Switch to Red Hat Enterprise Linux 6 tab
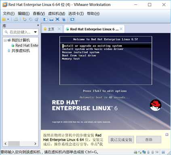The width and height of the screenshot is (171, 155). coord(94,29)
